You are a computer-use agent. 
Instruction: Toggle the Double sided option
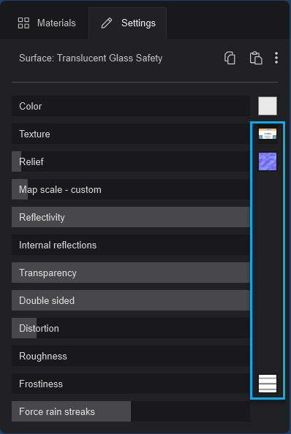[131, 300]
